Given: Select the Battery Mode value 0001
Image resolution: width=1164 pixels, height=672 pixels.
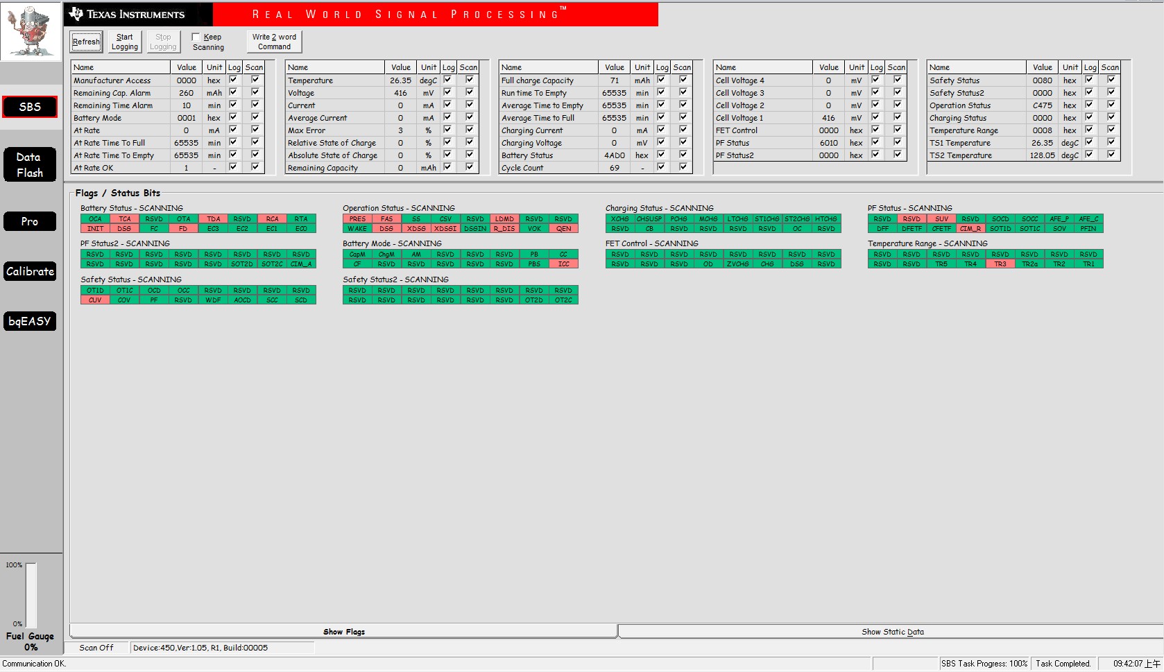Looking at the screenshot, I should [186, 118].
